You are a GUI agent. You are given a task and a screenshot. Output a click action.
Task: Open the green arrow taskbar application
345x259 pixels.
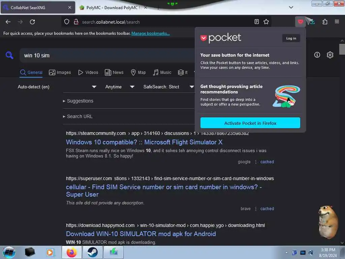click(x=114, y=252)
